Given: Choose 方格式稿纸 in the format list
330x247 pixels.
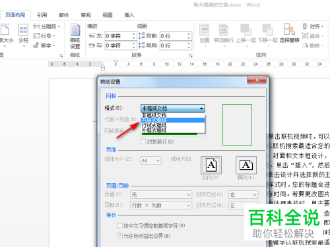Looking at the screenshot, I should pyautogui.click(x=173, y=121).
